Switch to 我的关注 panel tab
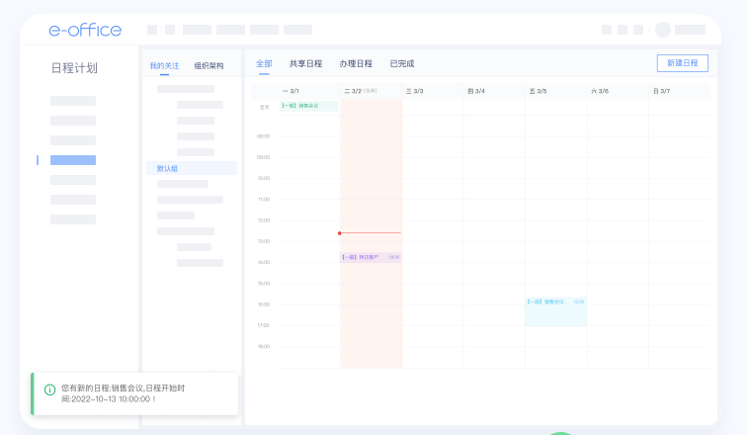 165,66
